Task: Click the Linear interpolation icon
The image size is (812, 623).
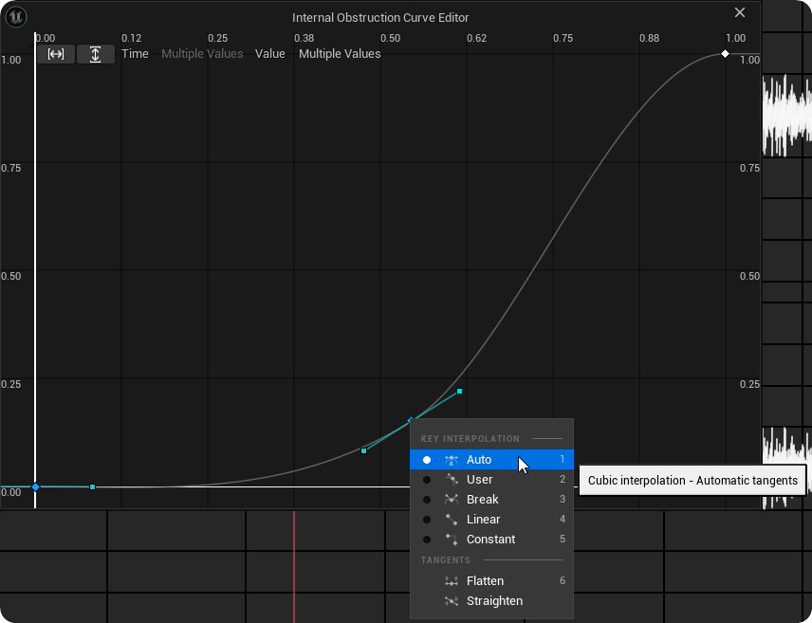Action: 452,520
